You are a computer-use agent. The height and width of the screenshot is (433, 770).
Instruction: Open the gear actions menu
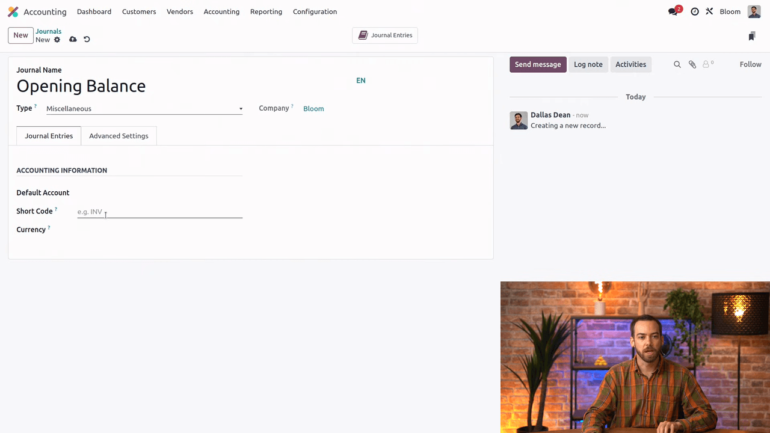[57, 40]
